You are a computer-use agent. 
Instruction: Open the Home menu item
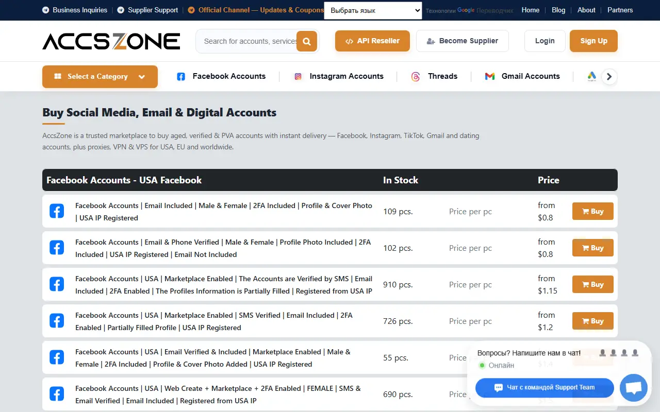point(531,10)
